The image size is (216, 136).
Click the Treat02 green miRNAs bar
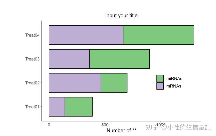coord(114,83)
